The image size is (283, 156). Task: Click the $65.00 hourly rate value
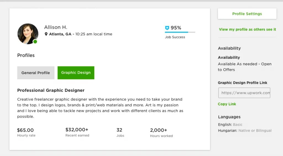point(25,130)
